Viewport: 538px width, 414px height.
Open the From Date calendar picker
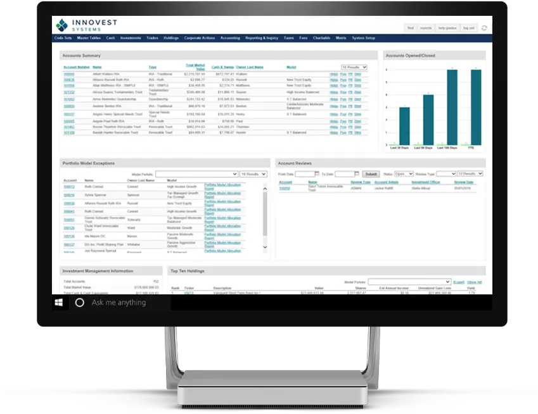click(x=317, y=174)
